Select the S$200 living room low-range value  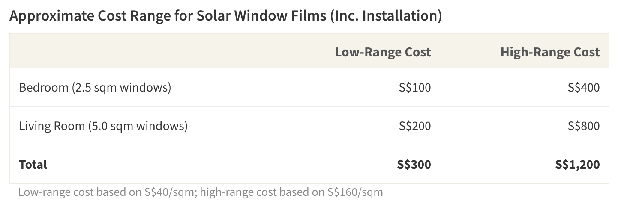(415, 126)
